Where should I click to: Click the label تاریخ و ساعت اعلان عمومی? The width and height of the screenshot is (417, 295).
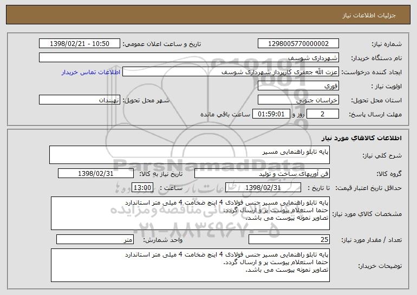162,44
